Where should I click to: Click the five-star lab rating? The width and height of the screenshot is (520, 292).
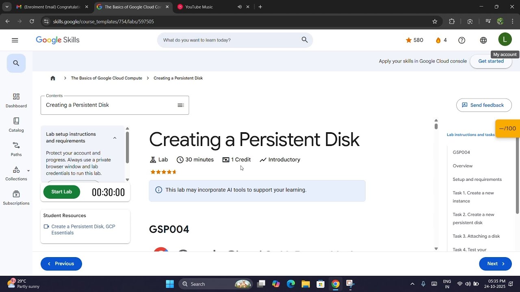click(x=164, y=172)
